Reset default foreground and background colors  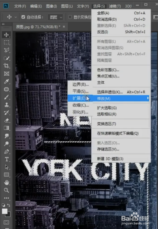pyautogui.click(x=3, y=205)
